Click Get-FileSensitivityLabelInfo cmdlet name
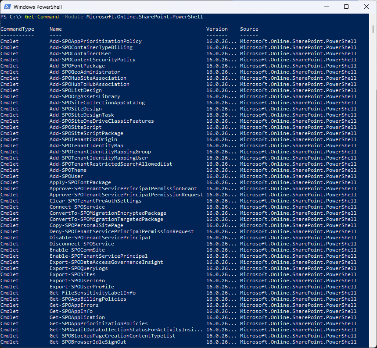 click(x=93, y=293)
